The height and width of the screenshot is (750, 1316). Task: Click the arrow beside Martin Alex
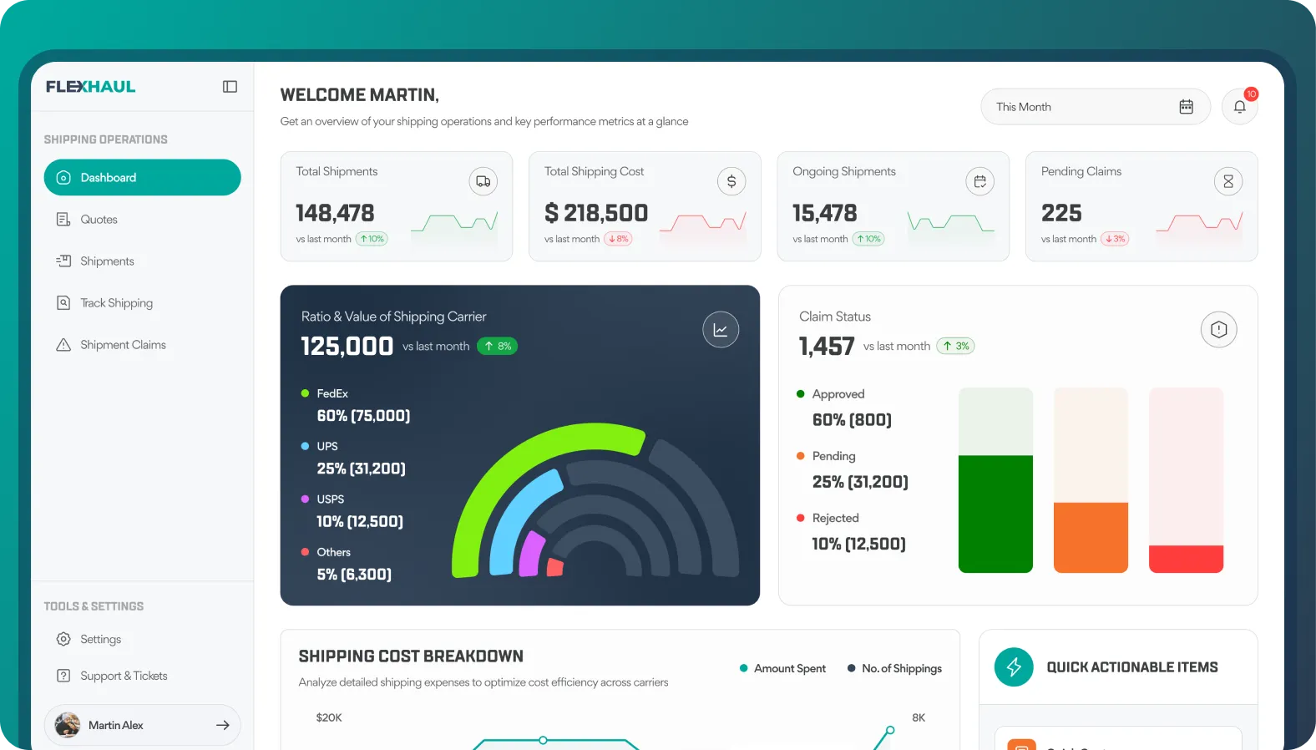tap(222, 725)
